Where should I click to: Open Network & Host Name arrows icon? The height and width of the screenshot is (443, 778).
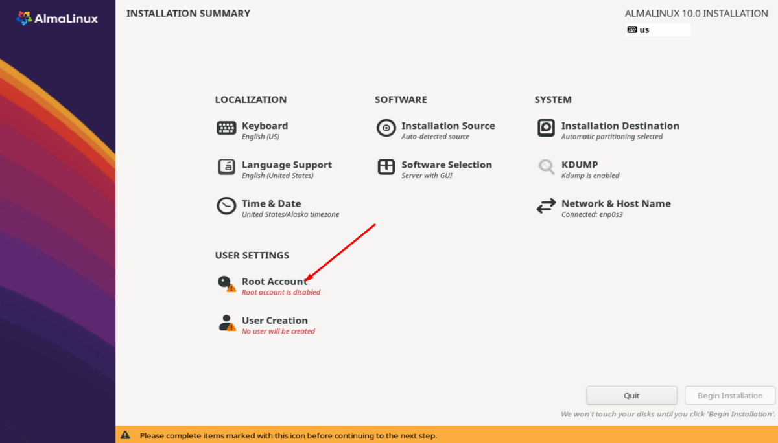pos(546,206)
